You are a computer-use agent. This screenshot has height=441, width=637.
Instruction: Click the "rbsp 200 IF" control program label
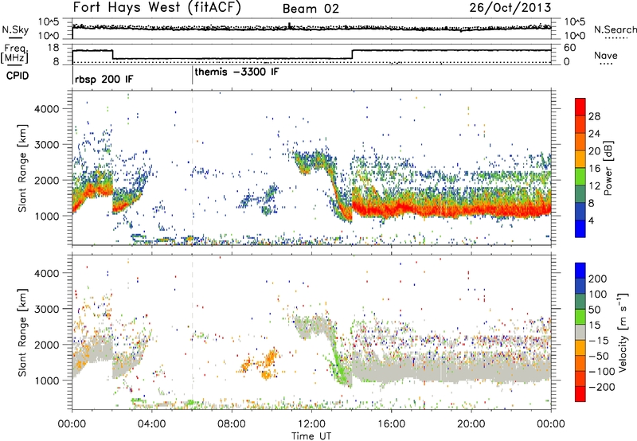pyautogui.click(x=104, y=79)
